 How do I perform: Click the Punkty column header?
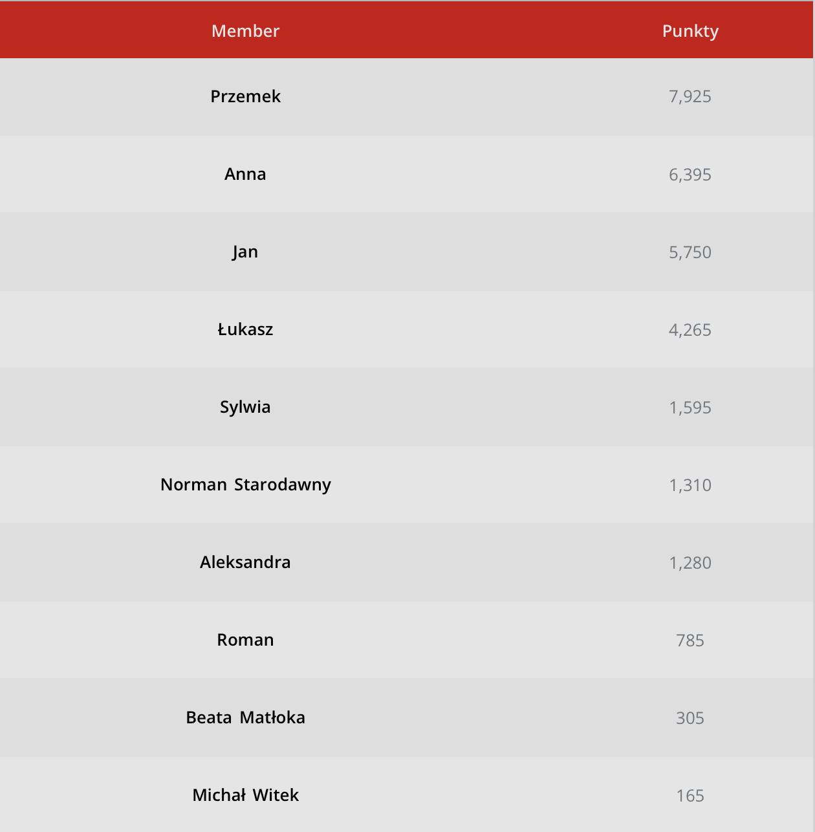pos(690,30)
